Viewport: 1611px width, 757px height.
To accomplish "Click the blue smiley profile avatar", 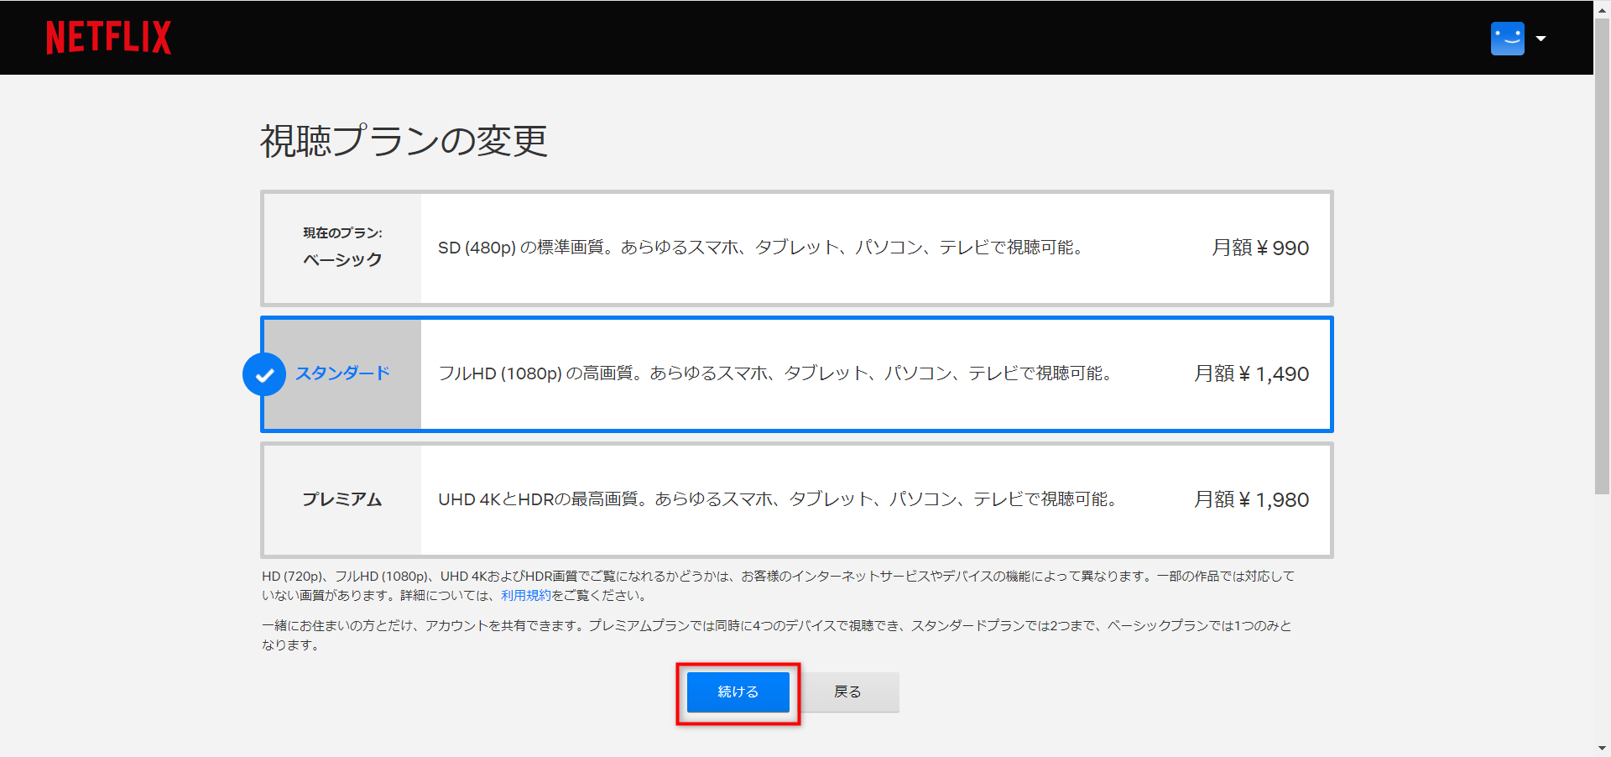I will tap(1507, 39).
